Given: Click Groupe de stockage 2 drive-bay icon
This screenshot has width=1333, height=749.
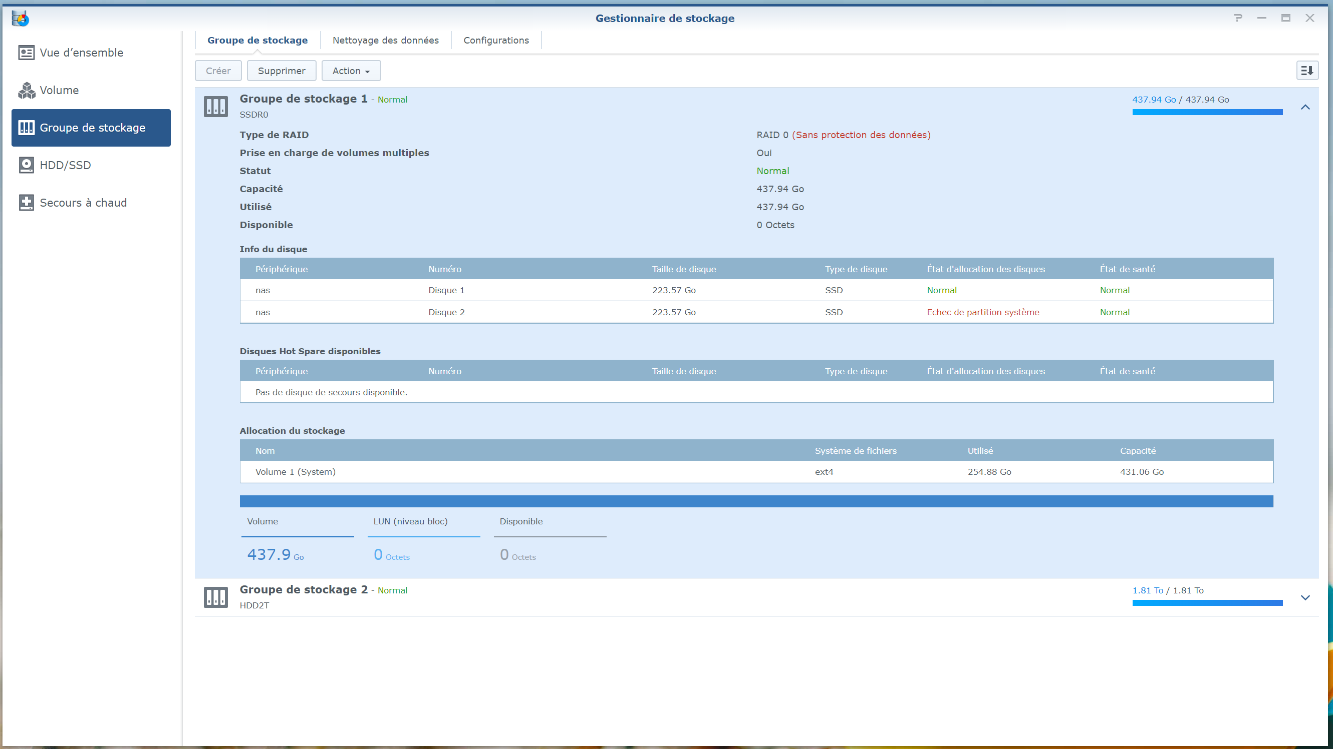Looking at the screenshot, I should (216, 597).
